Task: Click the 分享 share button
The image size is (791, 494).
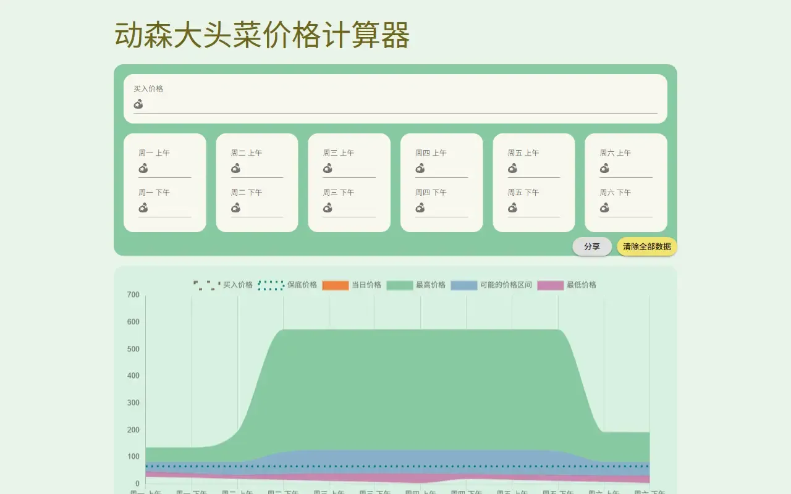Action: point(592,246)
